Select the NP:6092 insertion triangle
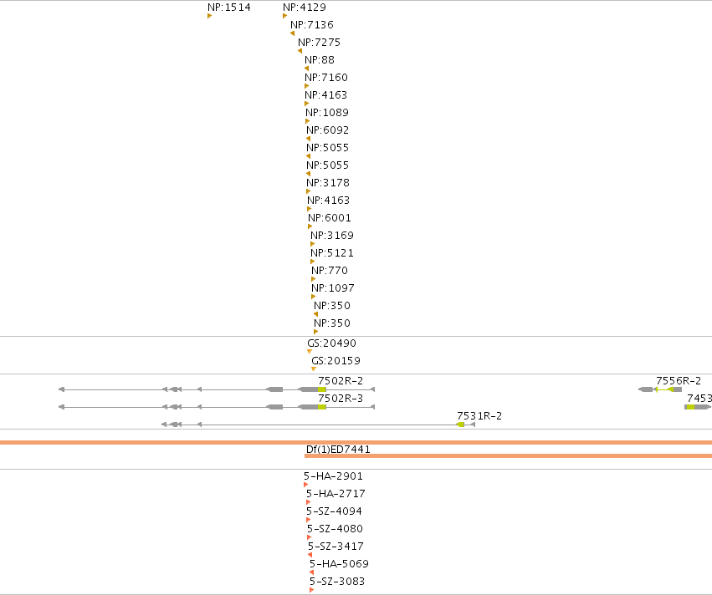The width and height of the screenshot is (712, 595). click(x=309, y=139)
